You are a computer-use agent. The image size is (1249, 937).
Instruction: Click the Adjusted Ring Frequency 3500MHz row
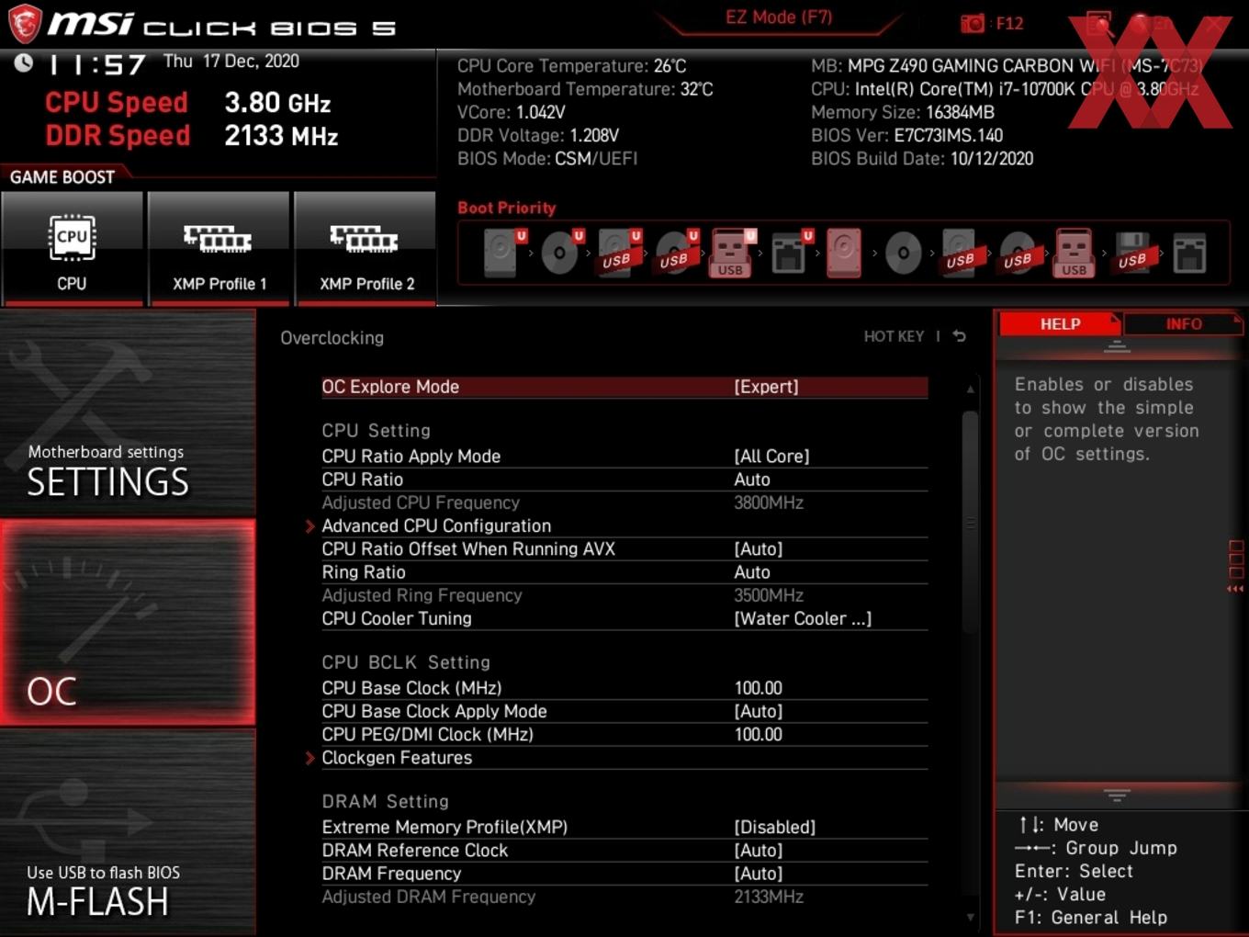coord(624,596)
